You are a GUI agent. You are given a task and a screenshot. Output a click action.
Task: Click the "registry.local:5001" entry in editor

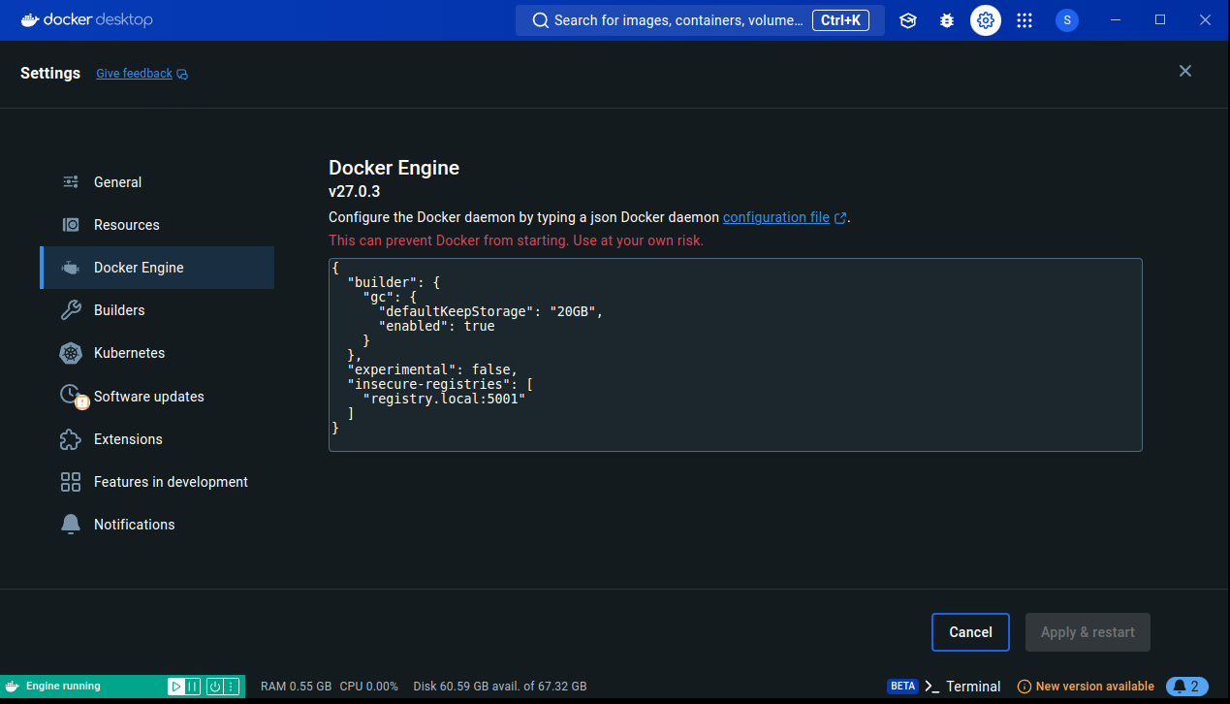click(x=443, y=399)
